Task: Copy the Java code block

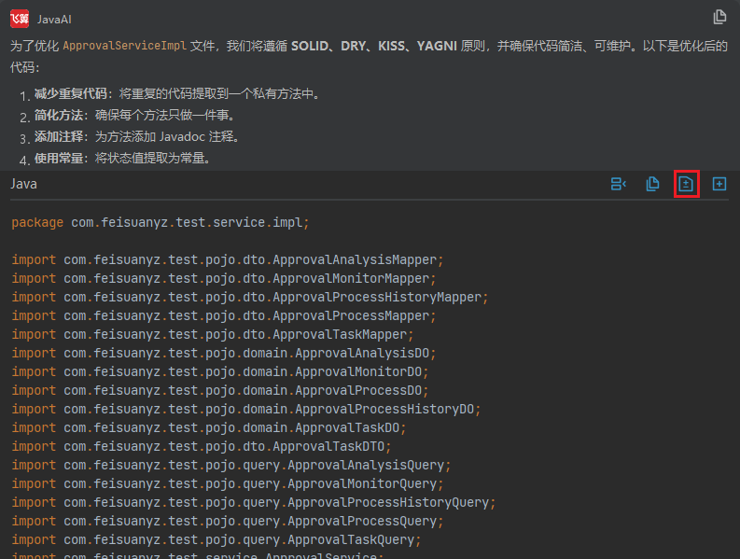Action: (x=652, y=184)
